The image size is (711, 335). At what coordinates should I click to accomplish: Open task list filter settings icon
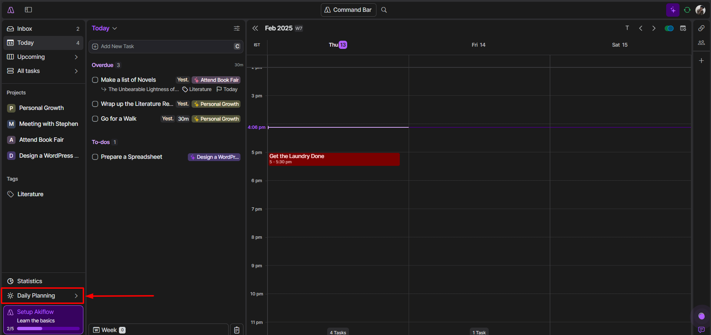point(237,29)
